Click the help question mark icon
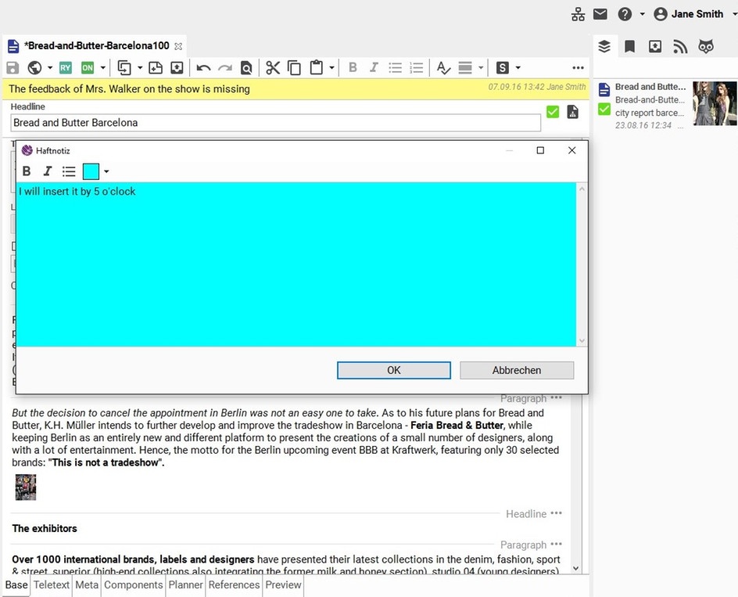This screenshot has height=597, width=738. (625, 14)
